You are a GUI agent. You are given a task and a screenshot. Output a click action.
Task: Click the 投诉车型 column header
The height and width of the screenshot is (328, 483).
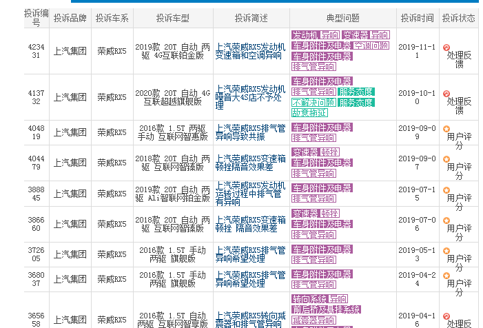pyautogui.click(x=172, y=18)
